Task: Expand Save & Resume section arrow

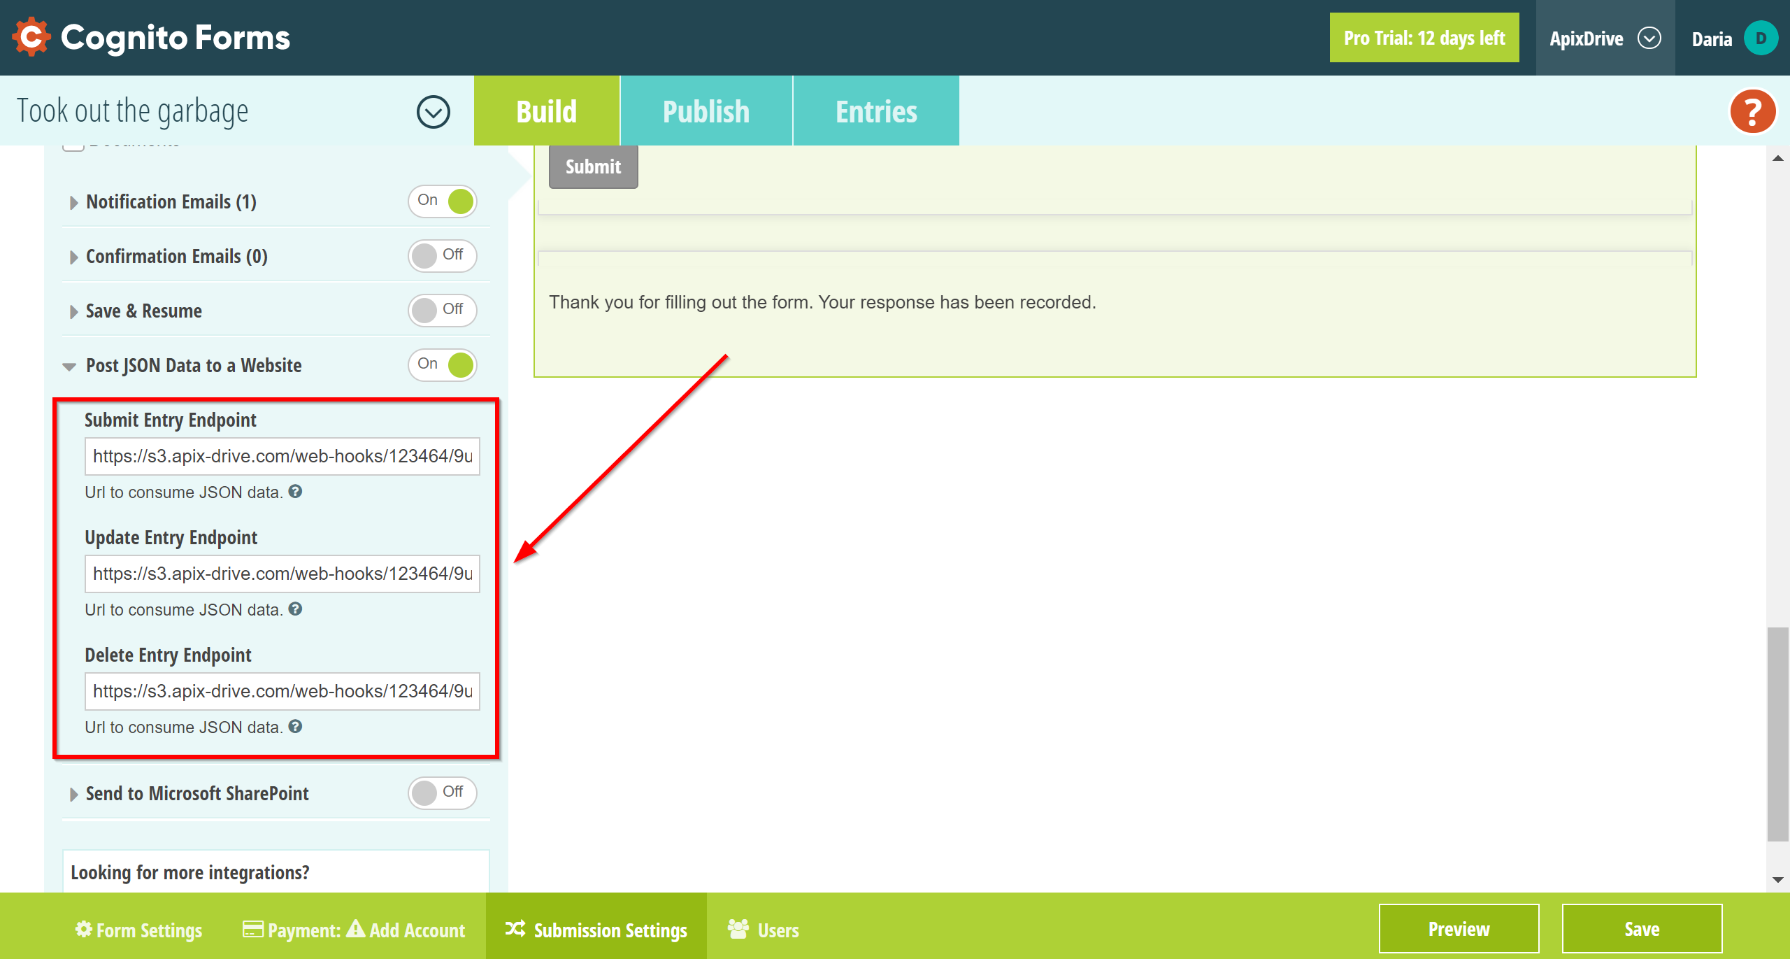Action: click(x=73, y=312)
